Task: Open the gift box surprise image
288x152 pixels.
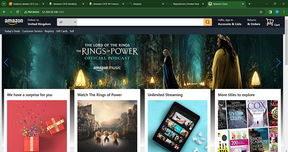Action: pyautogui.click(x=37, y=126)
